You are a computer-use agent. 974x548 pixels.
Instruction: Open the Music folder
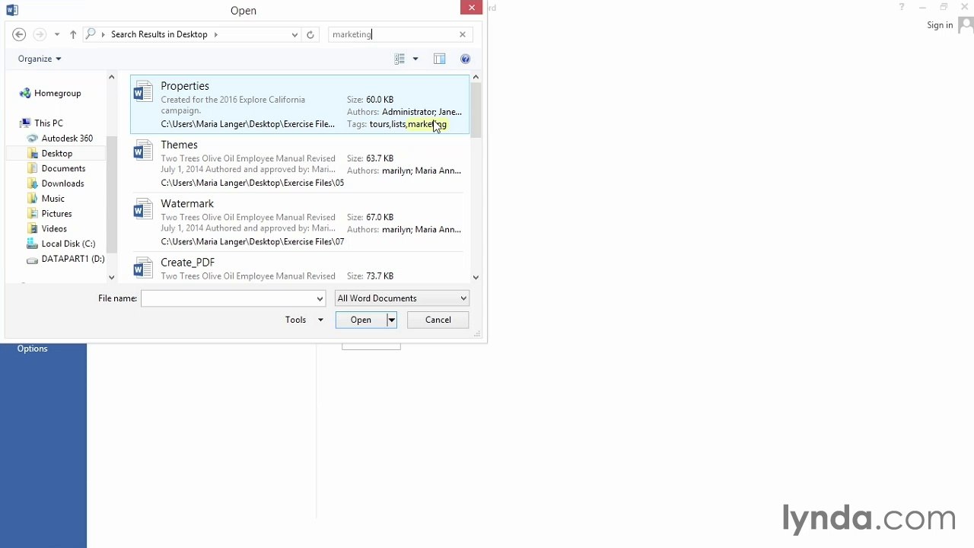click(x=53, y=199)
